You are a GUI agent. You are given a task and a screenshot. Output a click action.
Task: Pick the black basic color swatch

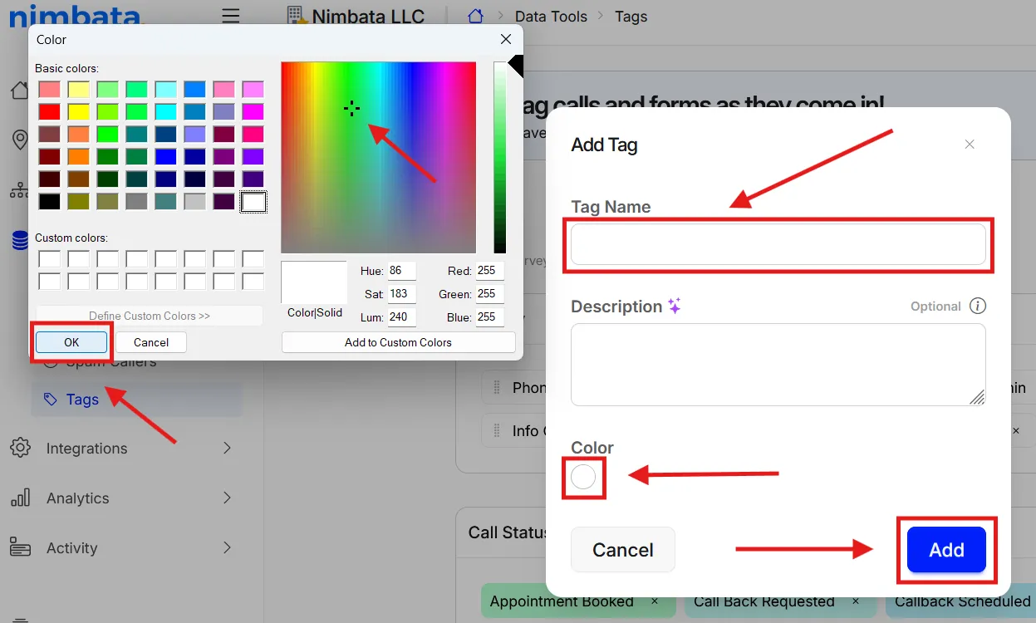point(49,201)
